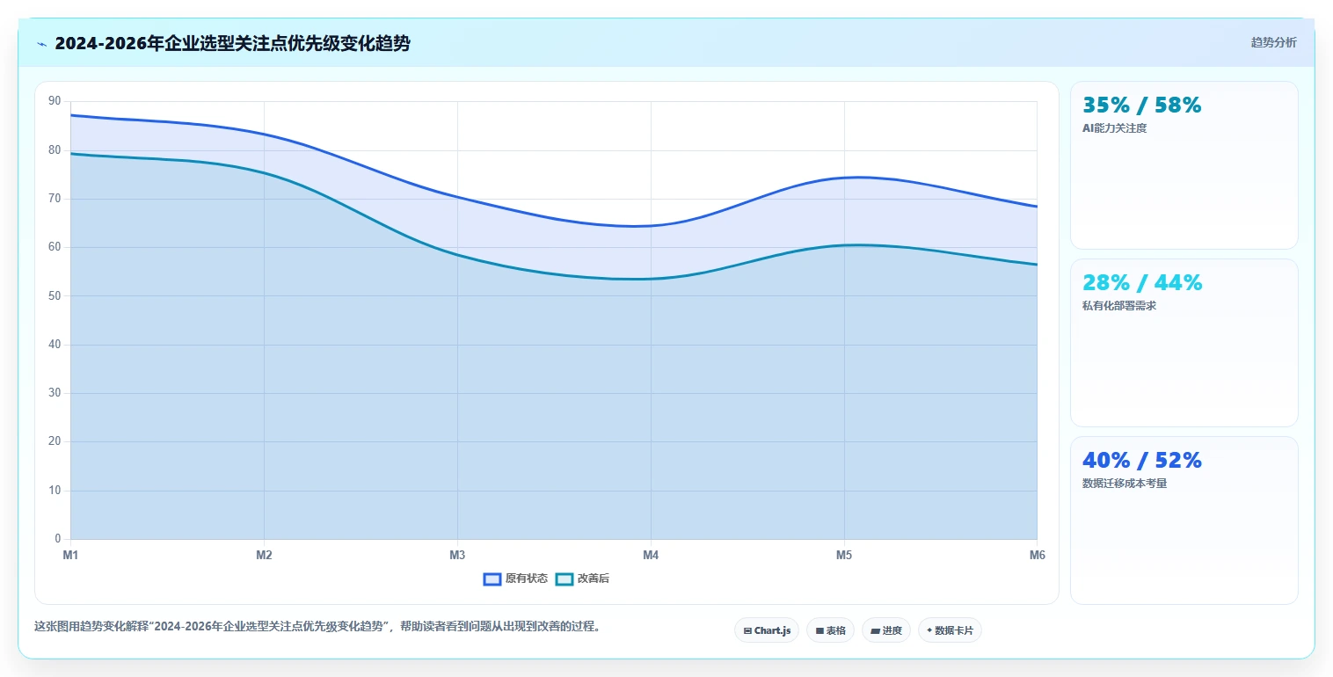Image resolution: width=1333 pixels, height=677 pixels.
Task: Click the 数据迁移成本考量 label
Action: tap(1125, 484)
